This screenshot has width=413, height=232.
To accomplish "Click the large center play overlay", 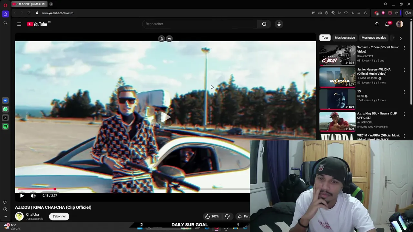I will click(166, 117).
